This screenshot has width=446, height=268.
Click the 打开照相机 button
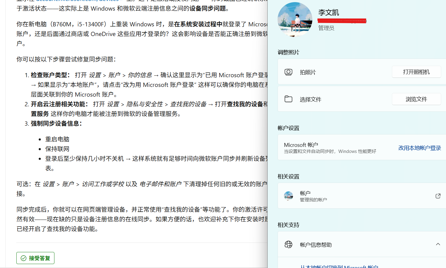click(416, 72)
